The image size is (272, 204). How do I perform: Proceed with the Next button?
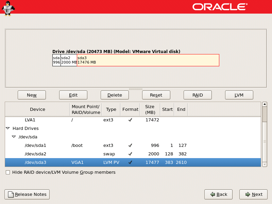click(253, 194)
